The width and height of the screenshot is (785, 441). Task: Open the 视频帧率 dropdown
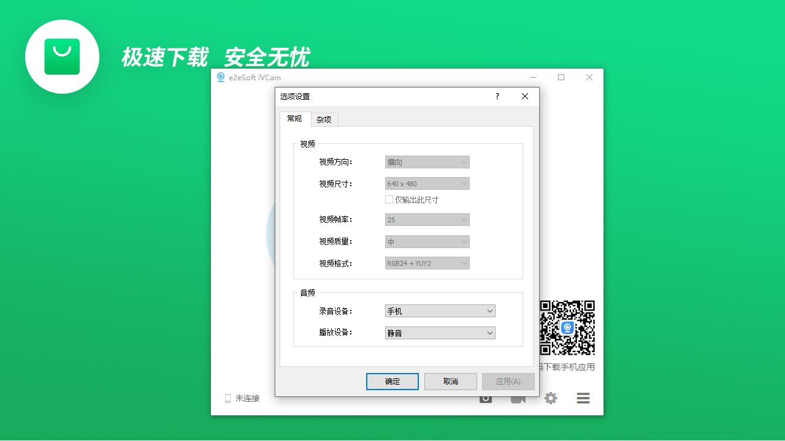point(427,219)
